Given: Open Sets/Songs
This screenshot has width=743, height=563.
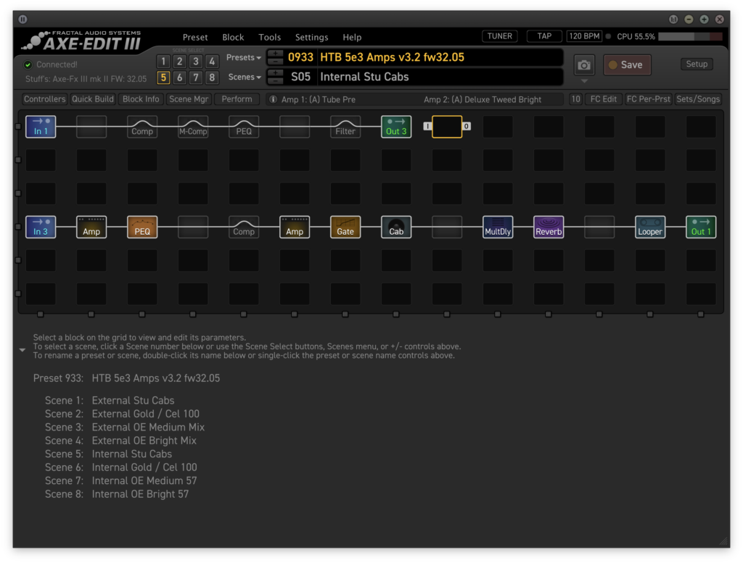Looking at the screenshot, I should click(x=698, y=99).
